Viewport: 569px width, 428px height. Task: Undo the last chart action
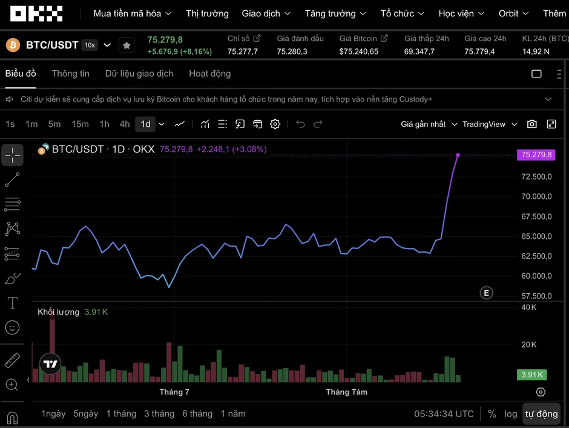[300, 125]
